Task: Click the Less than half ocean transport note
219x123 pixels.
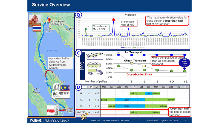Action: [x=180, y=112]
